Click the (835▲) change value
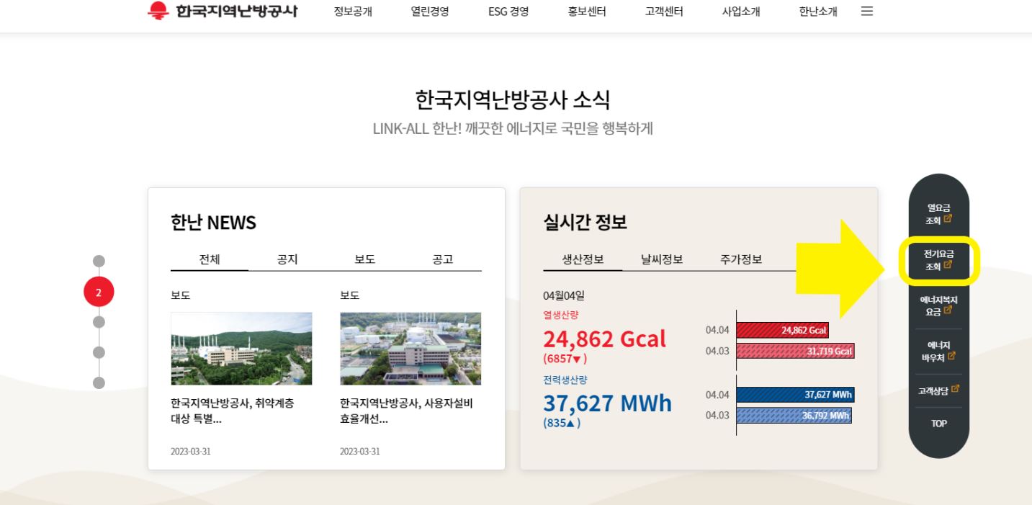The image size is (1032, 505). coord(562,423)
